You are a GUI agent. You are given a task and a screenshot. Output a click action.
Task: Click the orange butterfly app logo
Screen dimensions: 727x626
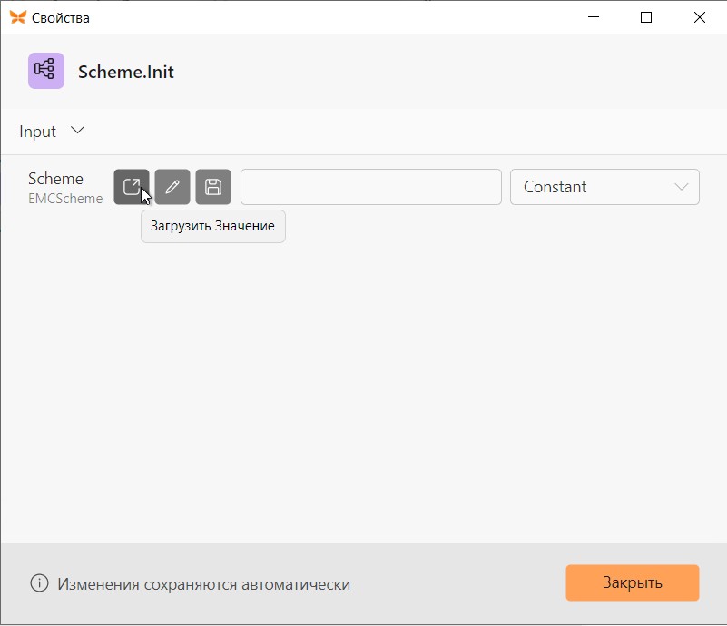17,17
